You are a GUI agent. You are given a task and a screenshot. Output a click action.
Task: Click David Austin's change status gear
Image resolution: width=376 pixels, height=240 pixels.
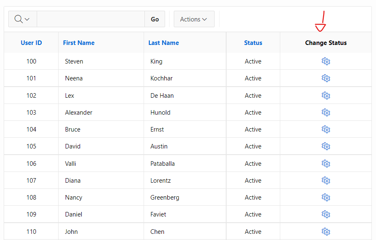click(326, 146)
